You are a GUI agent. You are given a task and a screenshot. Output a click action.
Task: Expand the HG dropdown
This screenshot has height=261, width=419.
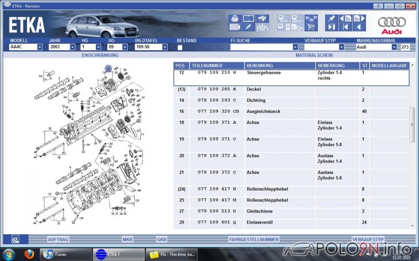tap(98, 47)
